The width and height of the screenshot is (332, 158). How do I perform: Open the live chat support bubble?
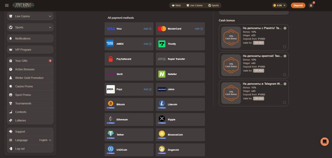[x=325, y=142]
